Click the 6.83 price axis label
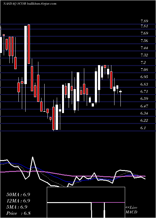 pos(144,84)
